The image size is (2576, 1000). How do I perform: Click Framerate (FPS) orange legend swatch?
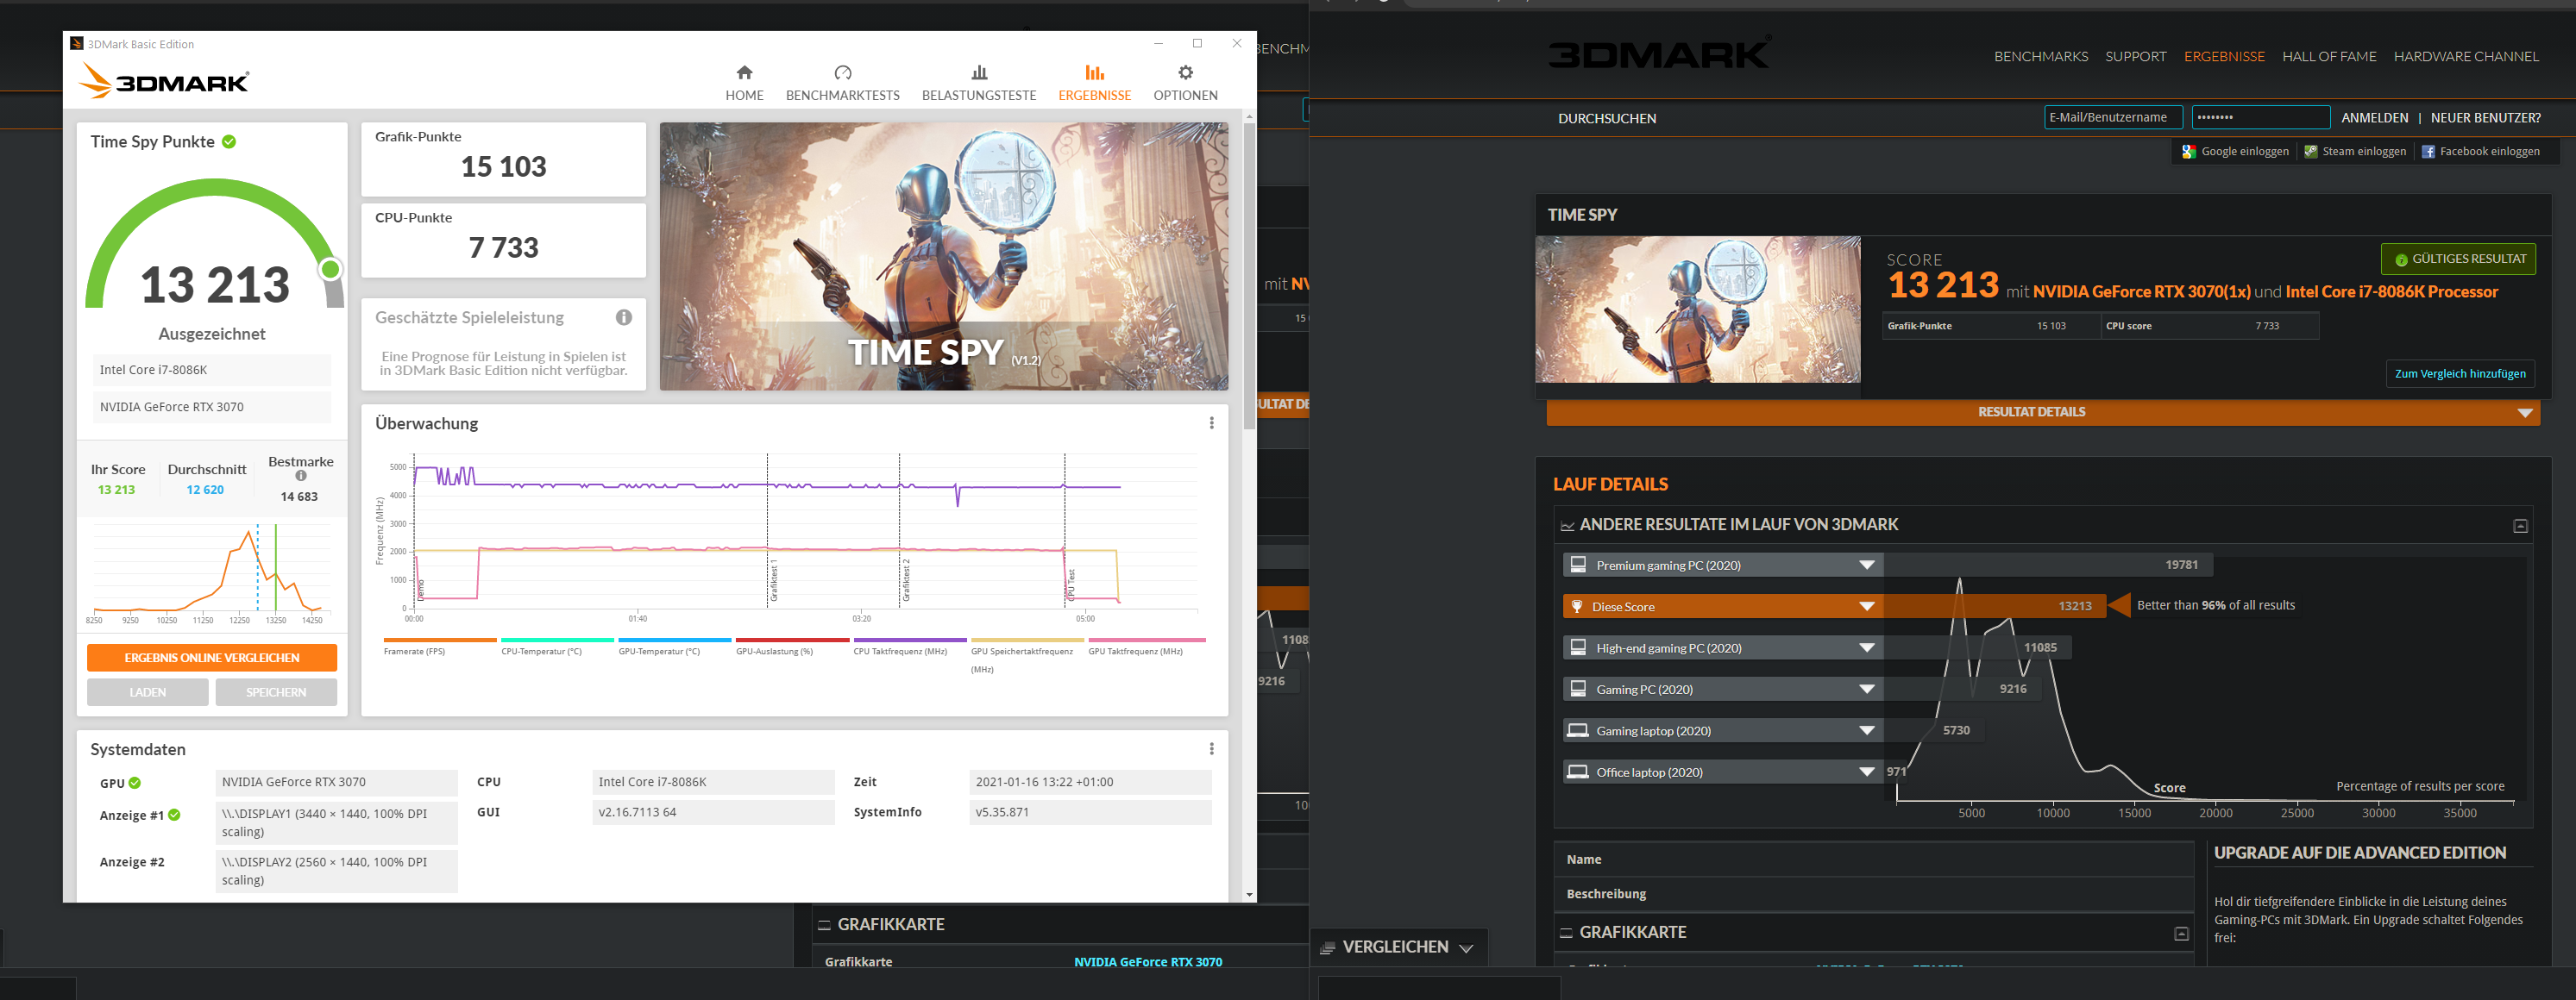tap(440, 641)
